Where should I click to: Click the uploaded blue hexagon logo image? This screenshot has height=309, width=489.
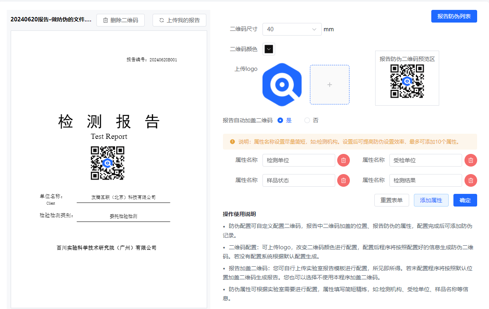click(282, 85)
